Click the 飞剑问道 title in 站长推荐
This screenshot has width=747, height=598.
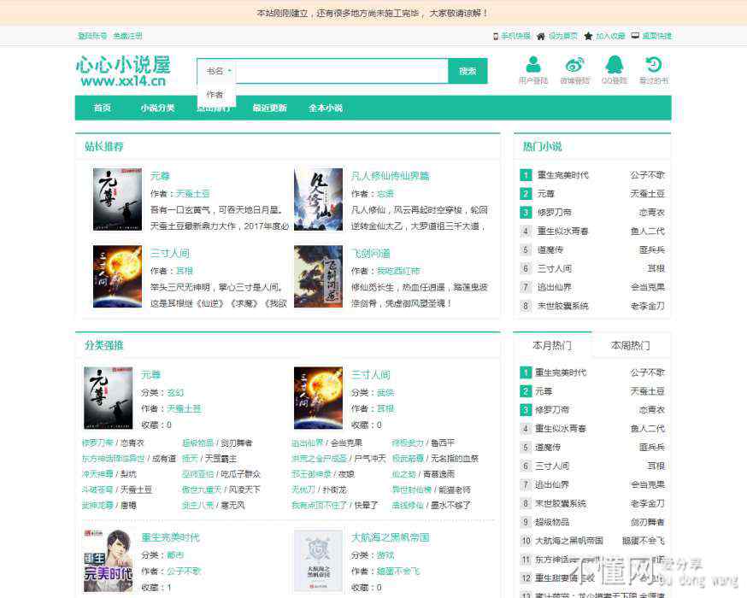[x=370, y=254]
